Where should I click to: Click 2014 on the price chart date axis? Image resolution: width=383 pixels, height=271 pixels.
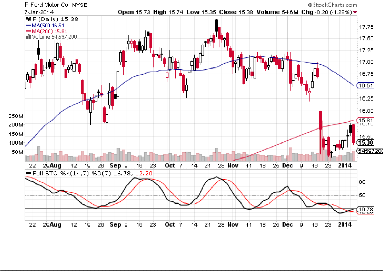click(345, 166)
